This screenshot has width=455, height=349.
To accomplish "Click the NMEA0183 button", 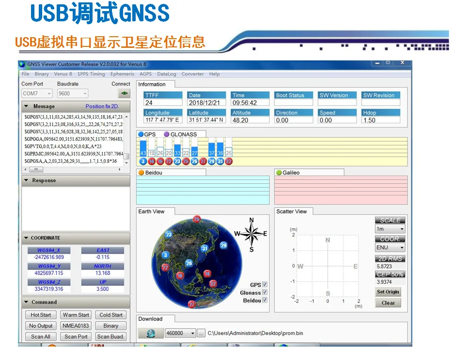I will [76, 326].
